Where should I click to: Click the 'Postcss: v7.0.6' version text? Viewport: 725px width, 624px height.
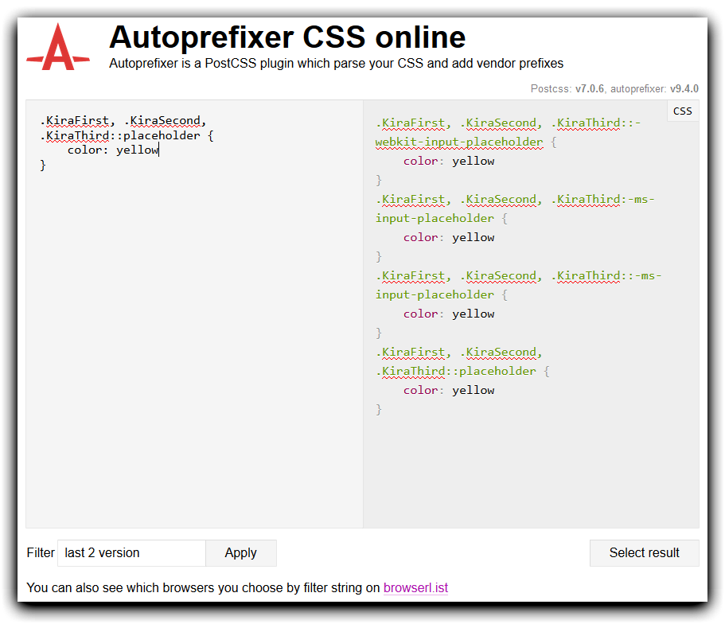(x=567, y=89)
